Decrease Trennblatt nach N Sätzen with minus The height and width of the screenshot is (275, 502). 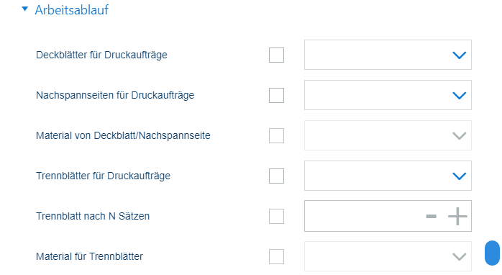432,217
